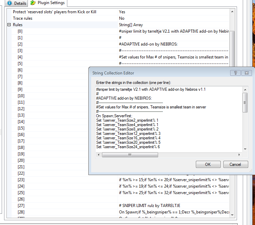Click the puzzle icon beside Plugin Settings
This screenshot has height=225, width=255.
click(x=33, y=3)
